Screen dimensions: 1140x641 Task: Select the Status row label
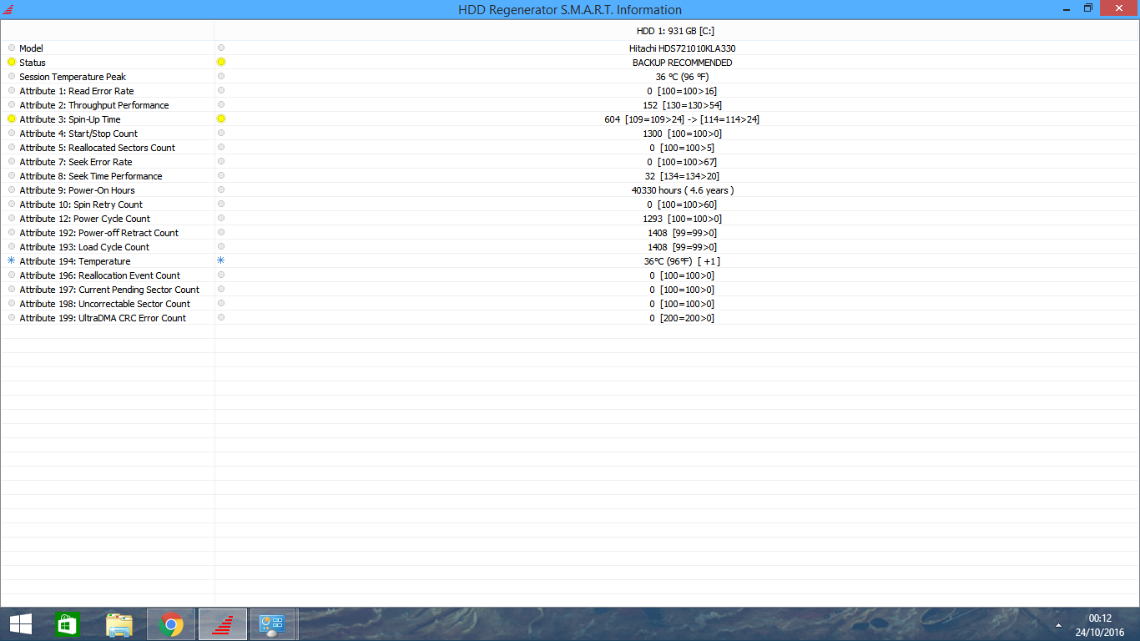(33, 63)
